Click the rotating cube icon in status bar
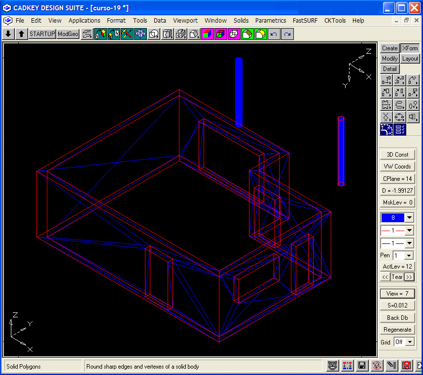 coord(377,366)
